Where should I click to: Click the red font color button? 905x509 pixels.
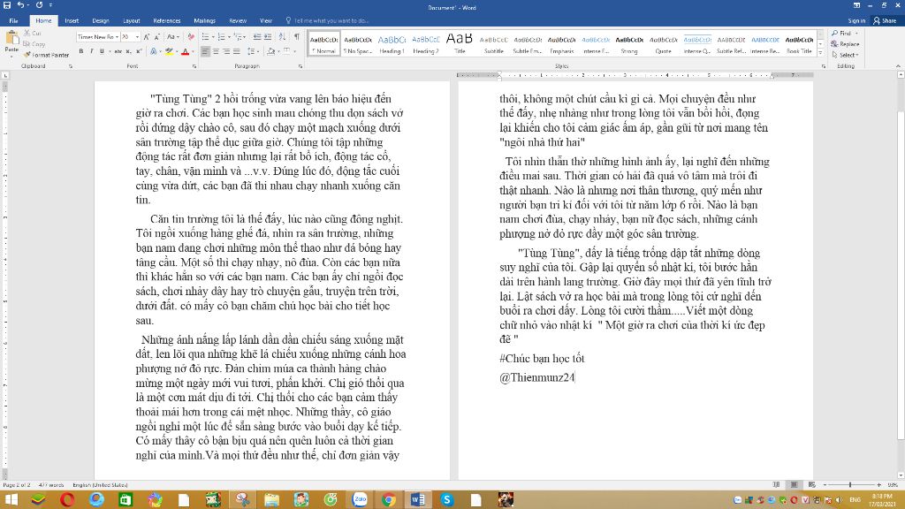point(185,51)
